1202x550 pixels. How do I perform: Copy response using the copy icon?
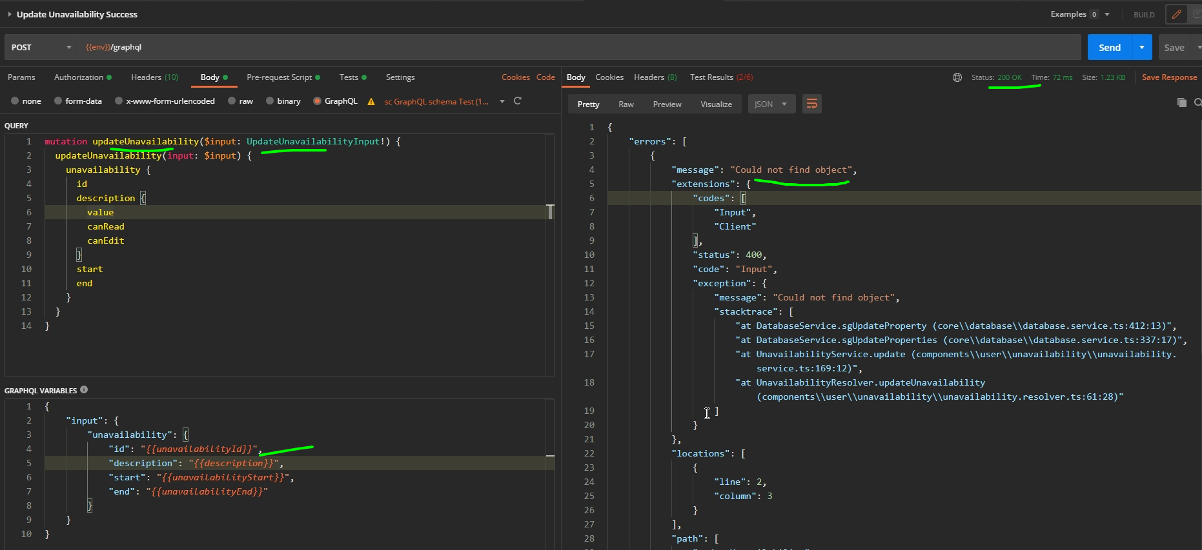point(1182,103)
